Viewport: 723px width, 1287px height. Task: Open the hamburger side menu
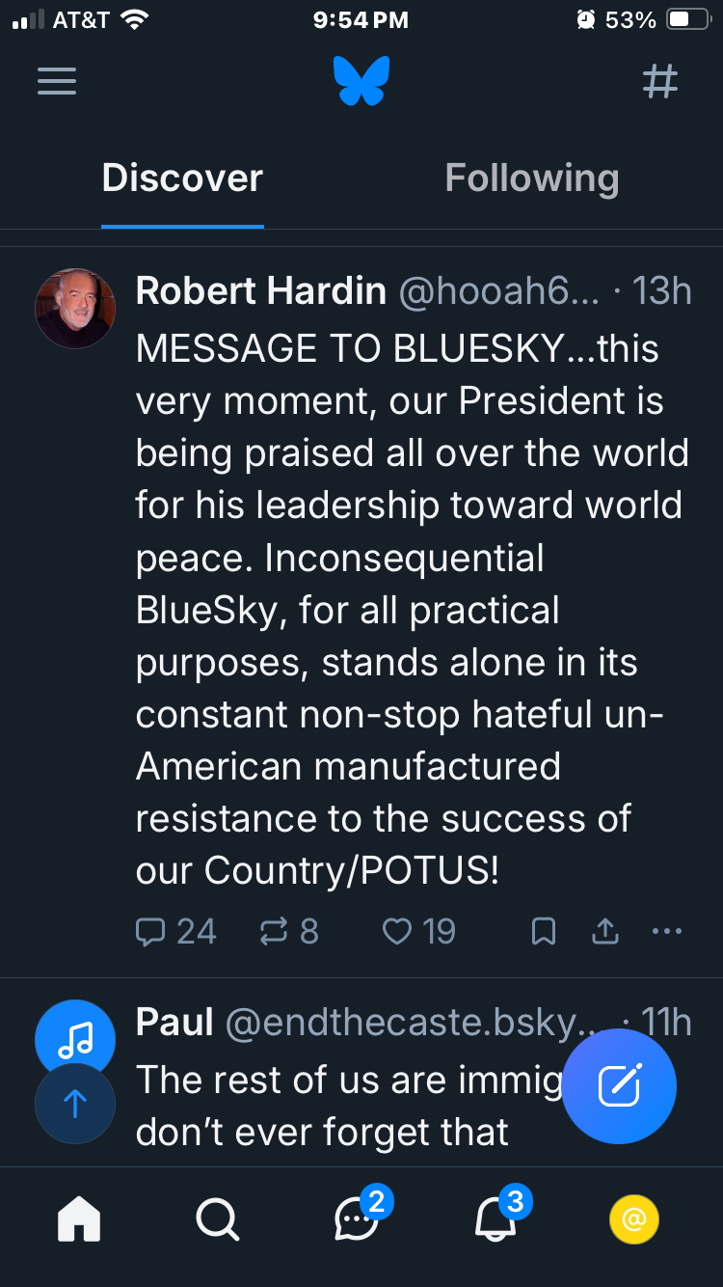[57, 81]
